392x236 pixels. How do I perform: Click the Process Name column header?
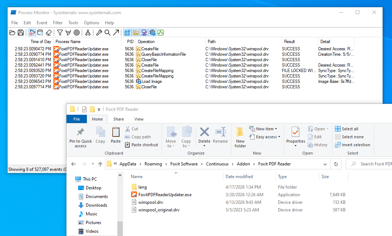pos(87,42)
